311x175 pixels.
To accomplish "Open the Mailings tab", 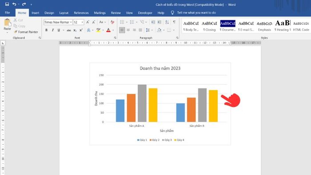I will click(x=100, y=13).
